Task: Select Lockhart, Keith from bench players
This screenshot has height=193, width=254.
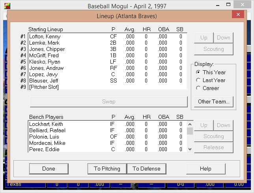Action: (x=108, y=124)
